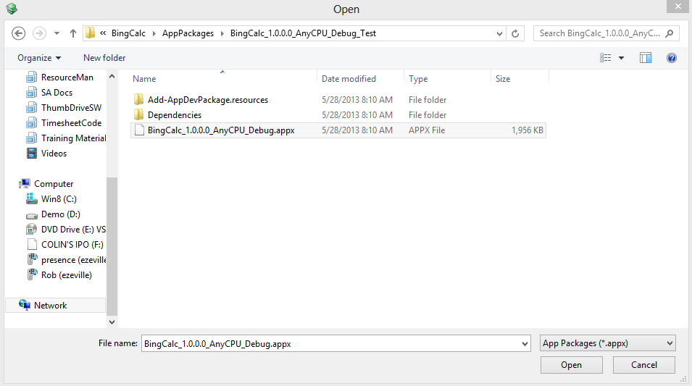Open presence (ezeville) network drive icon
Screen dimensions: 692x386
pos(32,259)
